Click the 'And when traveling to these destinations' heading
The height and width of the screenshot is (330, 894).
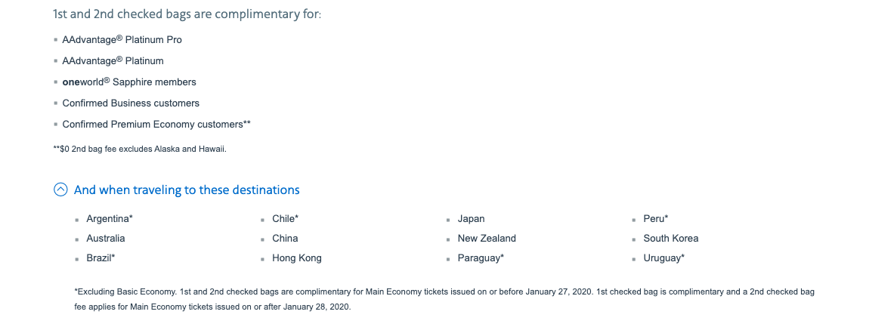187,190
